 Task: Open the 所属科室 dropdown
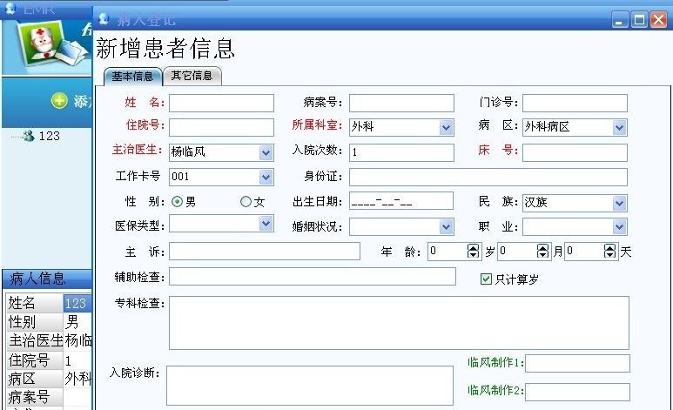click(x=447, y=127)
